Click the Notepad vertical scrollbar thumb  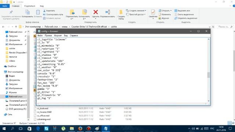(x=209, y=75)
